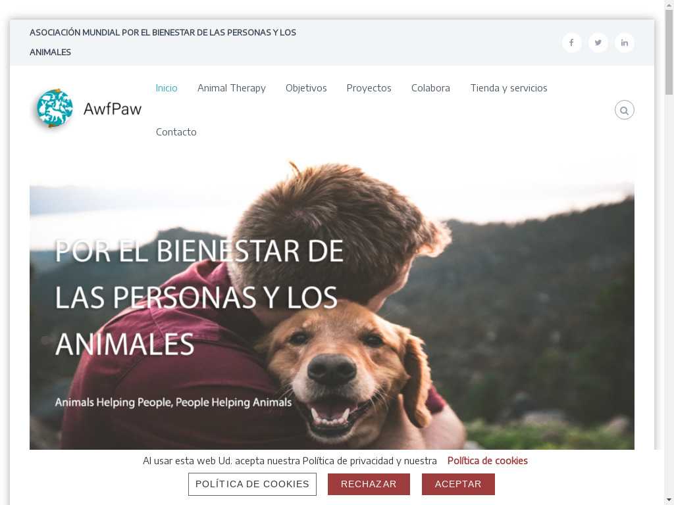The height and width of the screenshot is (505, 674).
Task: Open the Proyectos menu item
Action: [369, 88]
